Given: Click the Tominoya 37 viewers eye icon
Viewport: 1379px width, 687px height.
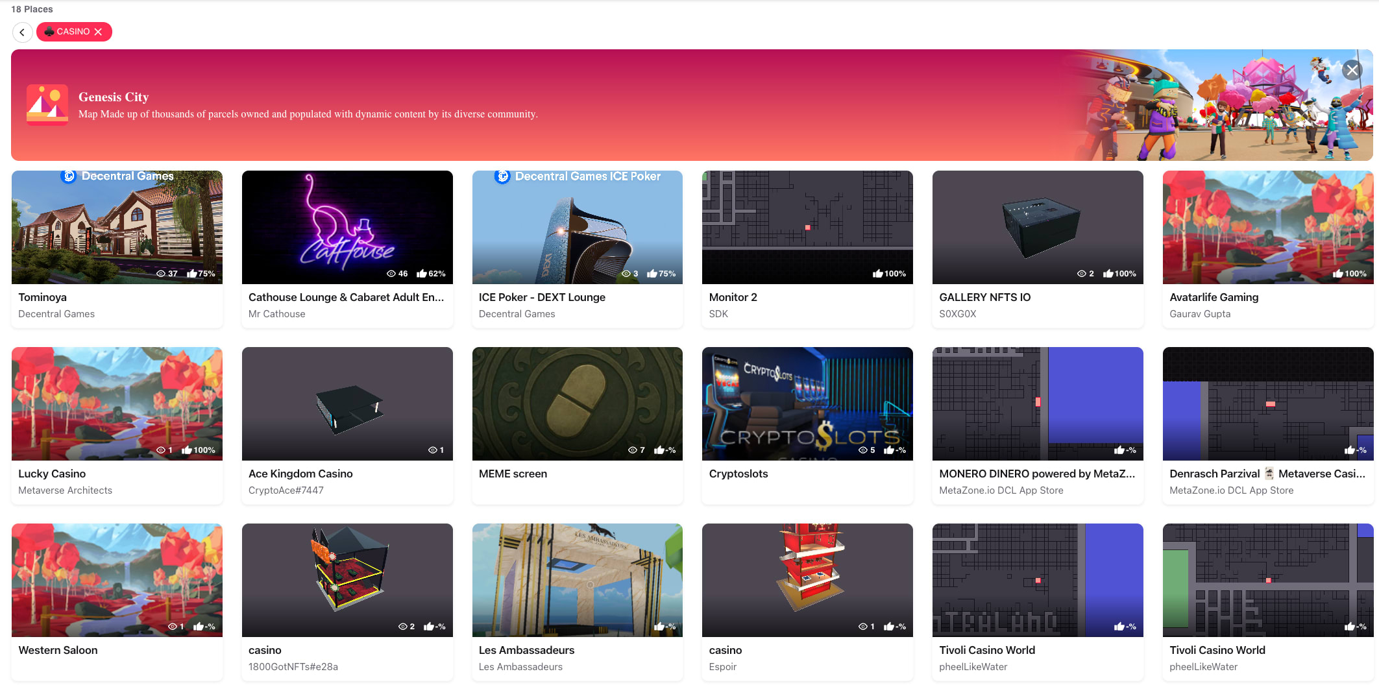Looking at the screenshot, I should 161,274.
